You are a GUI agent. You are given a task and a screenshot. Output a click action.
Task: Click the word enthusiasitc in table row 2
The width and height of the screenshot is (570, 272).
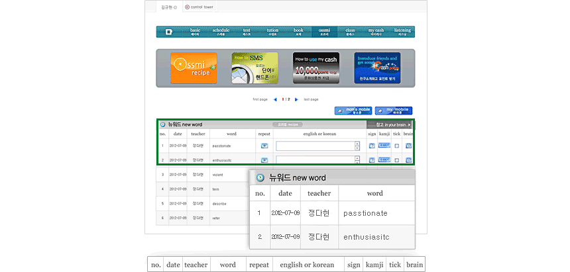coord(222,160)
